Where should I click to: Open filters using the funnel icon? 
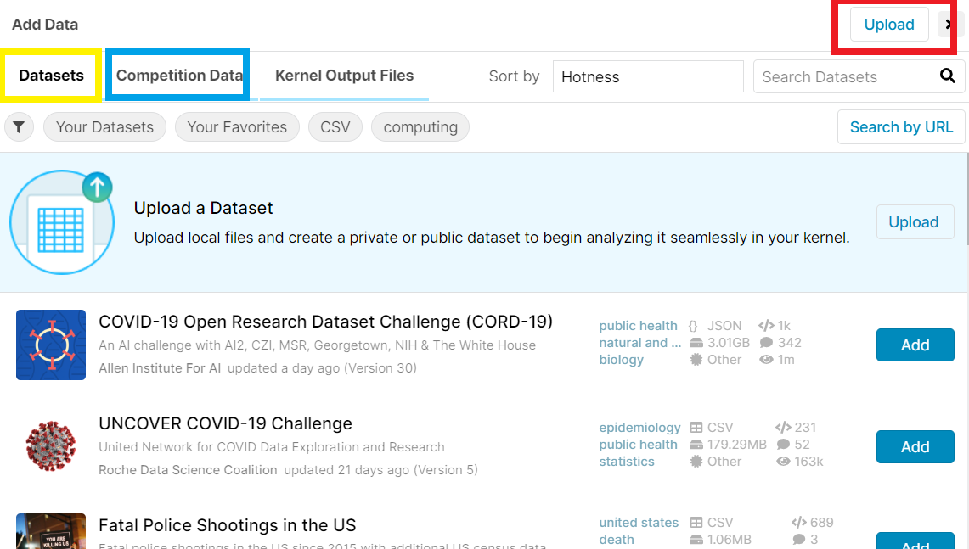(18, 126)
